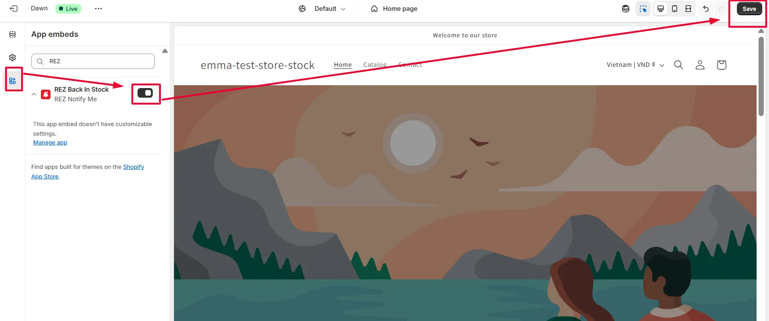Click the REZ Back In Stock app icon

tap(46, 94)
